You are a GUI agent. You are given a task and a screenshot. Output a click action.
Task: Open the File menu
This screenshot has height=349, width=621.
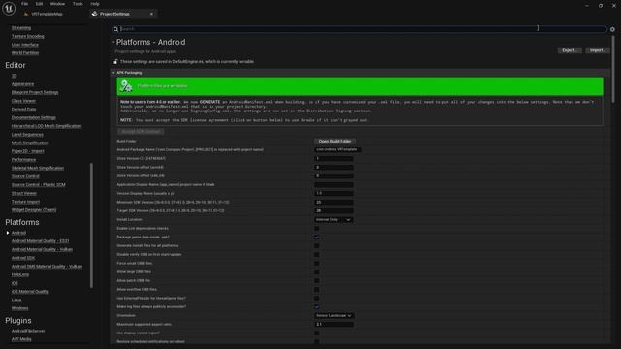coord(24,4)
